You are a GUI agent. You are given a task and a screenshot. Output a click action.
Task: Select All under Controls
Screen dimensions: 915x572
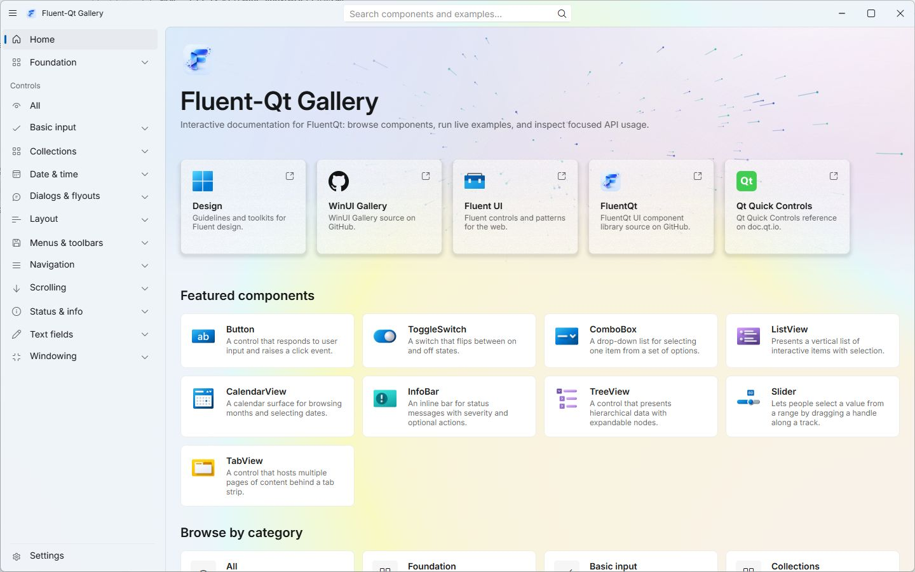pyautogui.click(x=80, y=106)
